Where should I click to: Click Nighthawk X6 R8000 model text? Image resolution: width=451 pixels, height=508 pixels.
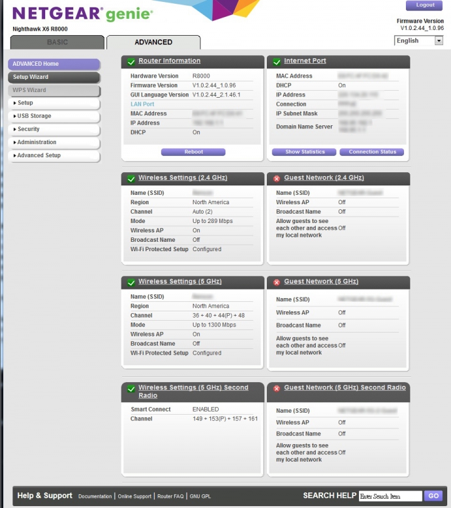pos(40,29)
